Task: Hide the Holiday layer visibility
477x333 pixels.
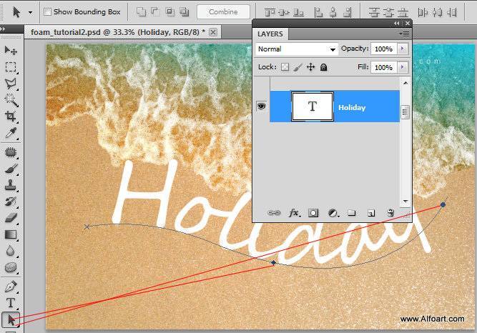Action: click(x=261, y=106)
